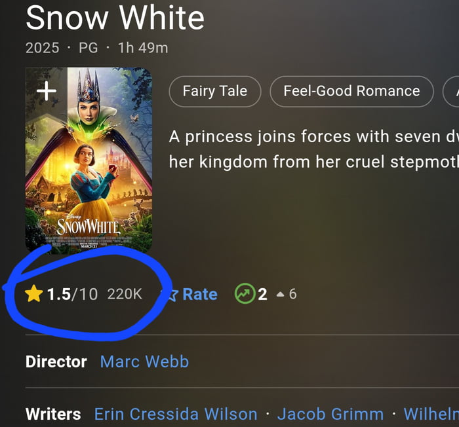Tap the 2025 release year
Image resolution: width=459 pixels, height=427 pixels.
[x=42, y=48]
